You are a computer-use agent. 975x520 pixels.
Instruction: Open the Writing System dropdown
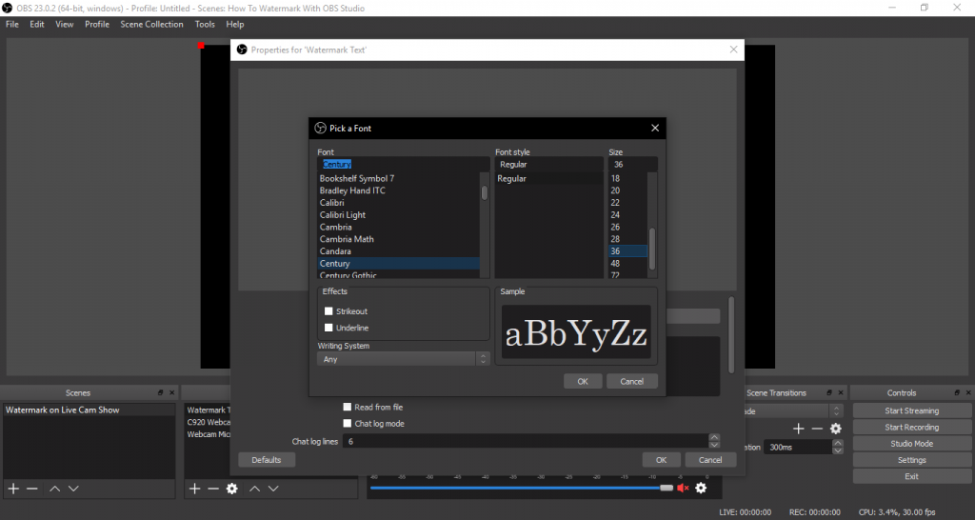tap(404, 359)
